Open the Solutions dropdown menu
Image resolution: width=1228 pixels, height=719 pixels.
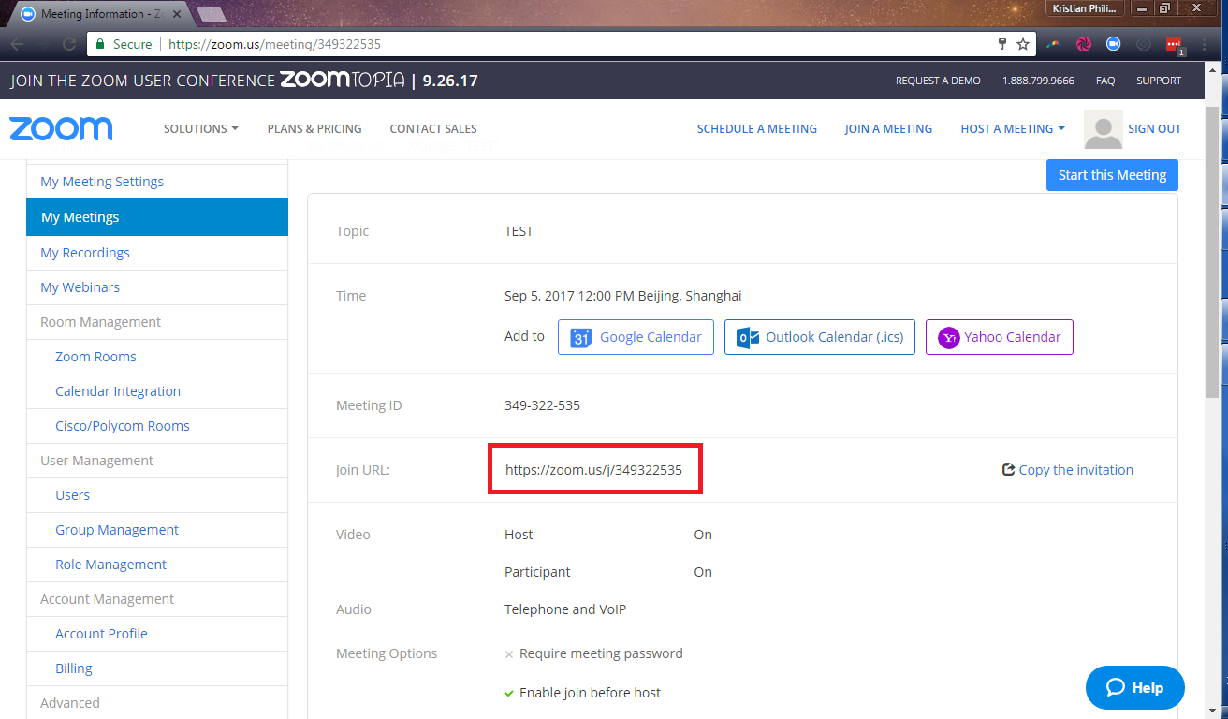[x=201, y=129]
